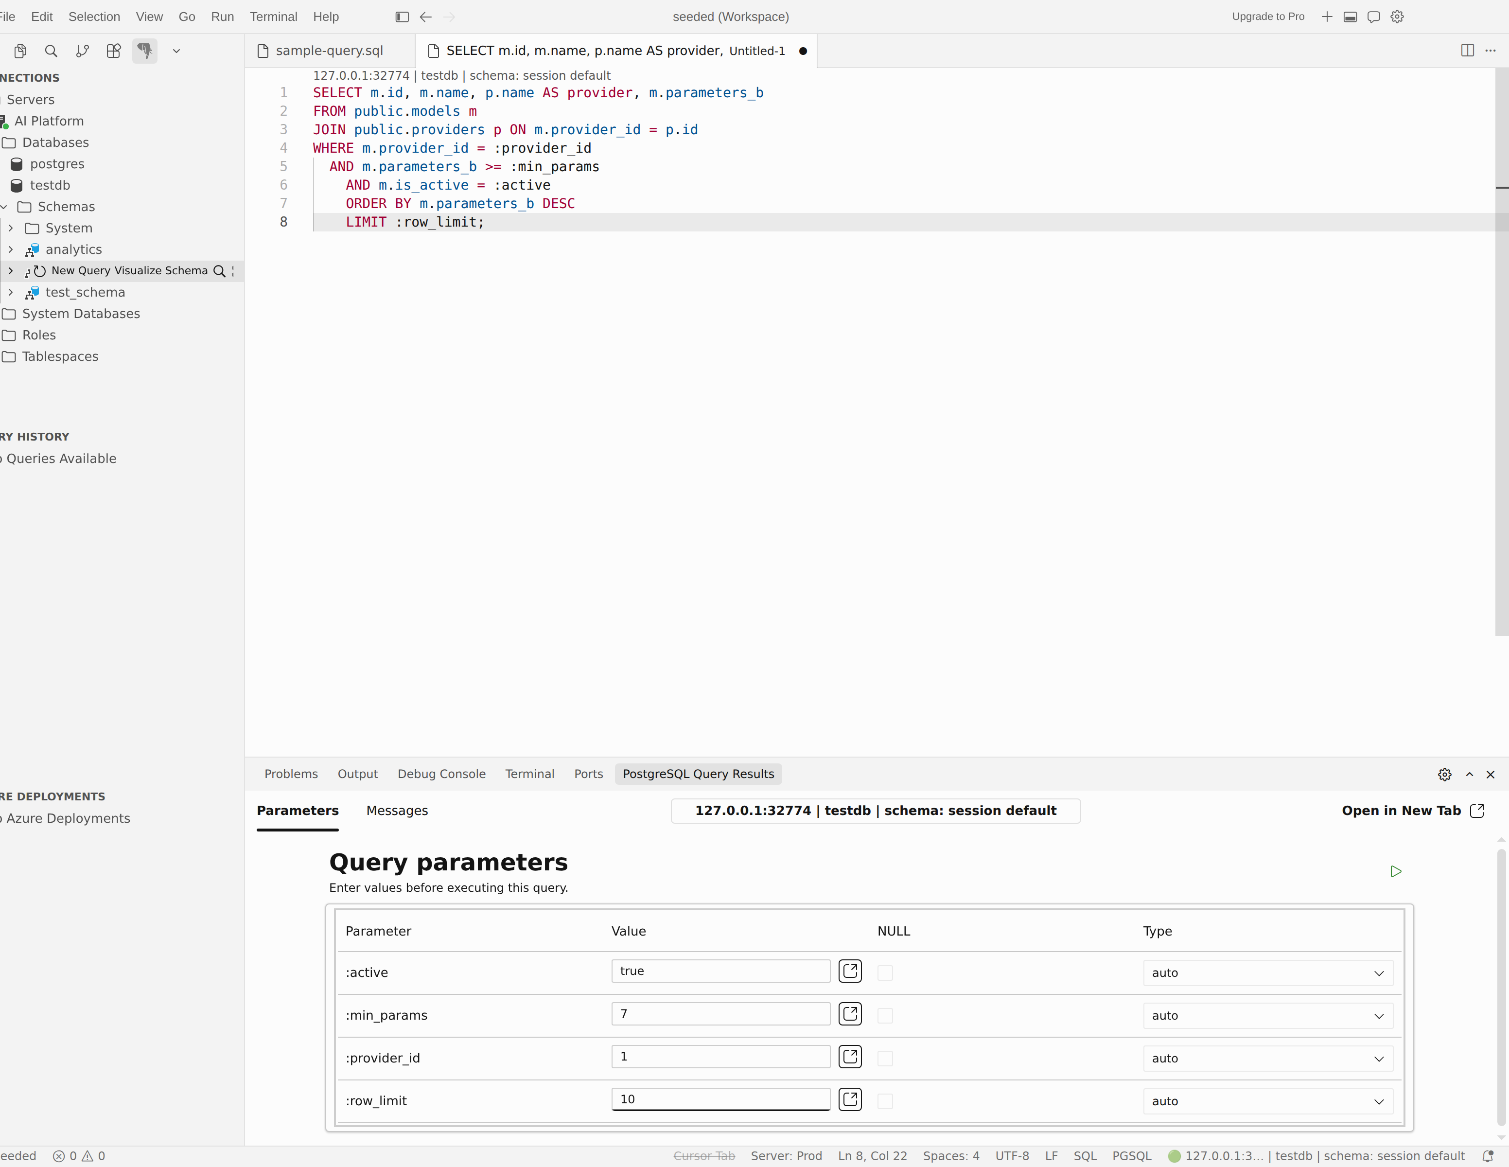1509x1167 pixels.
Task: Toggle panel layout icon in title bar
Action: 1350,17
